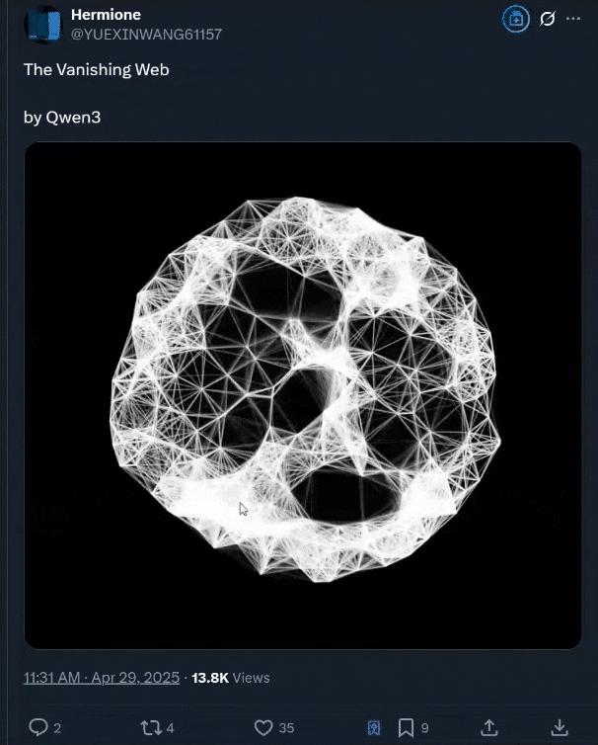This screenshot has width=598, height=745.
Task: Click the blue icon left of bookmark
Action: 375,727
